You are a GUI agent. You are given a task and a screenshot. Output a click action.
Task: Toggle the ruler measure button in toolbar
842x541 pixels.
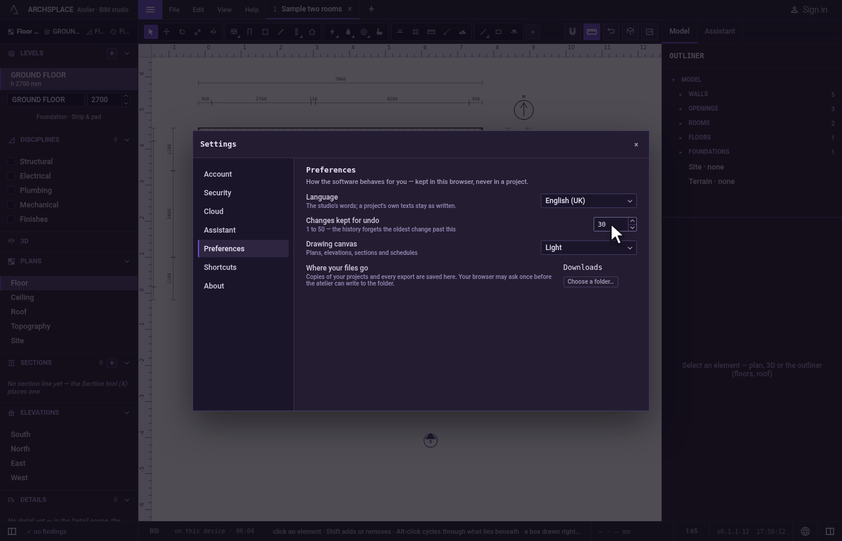592,32
